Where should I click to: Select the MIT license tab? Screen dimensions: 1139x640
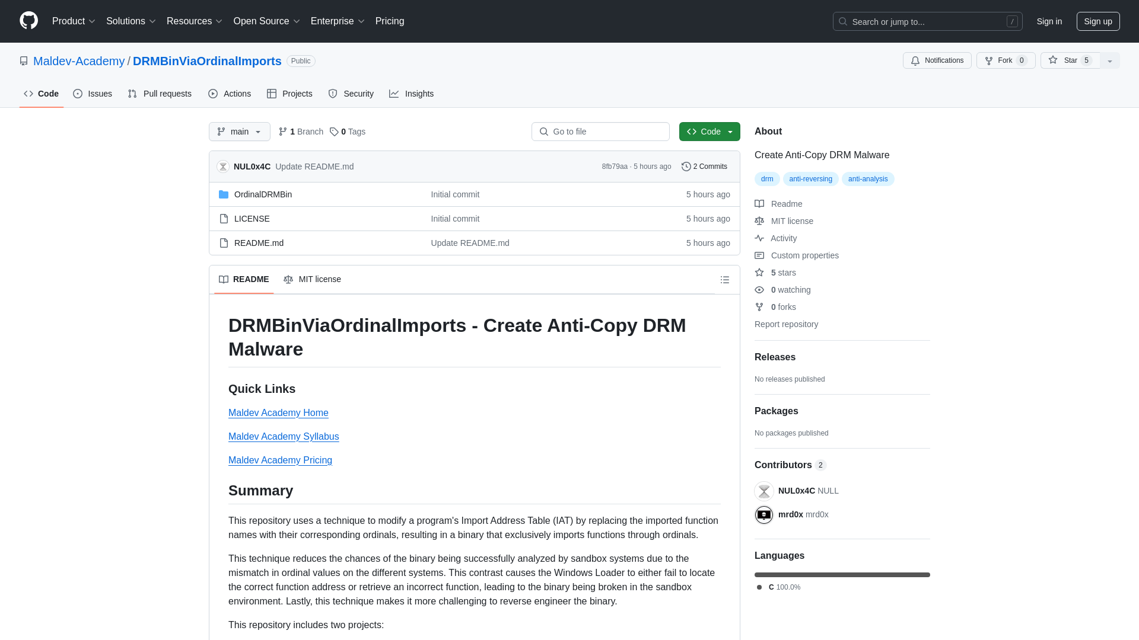(x=312, y=279)
